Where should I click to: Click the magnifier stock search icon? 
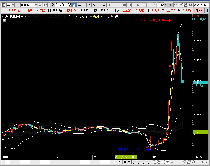(x=40, y=5)
